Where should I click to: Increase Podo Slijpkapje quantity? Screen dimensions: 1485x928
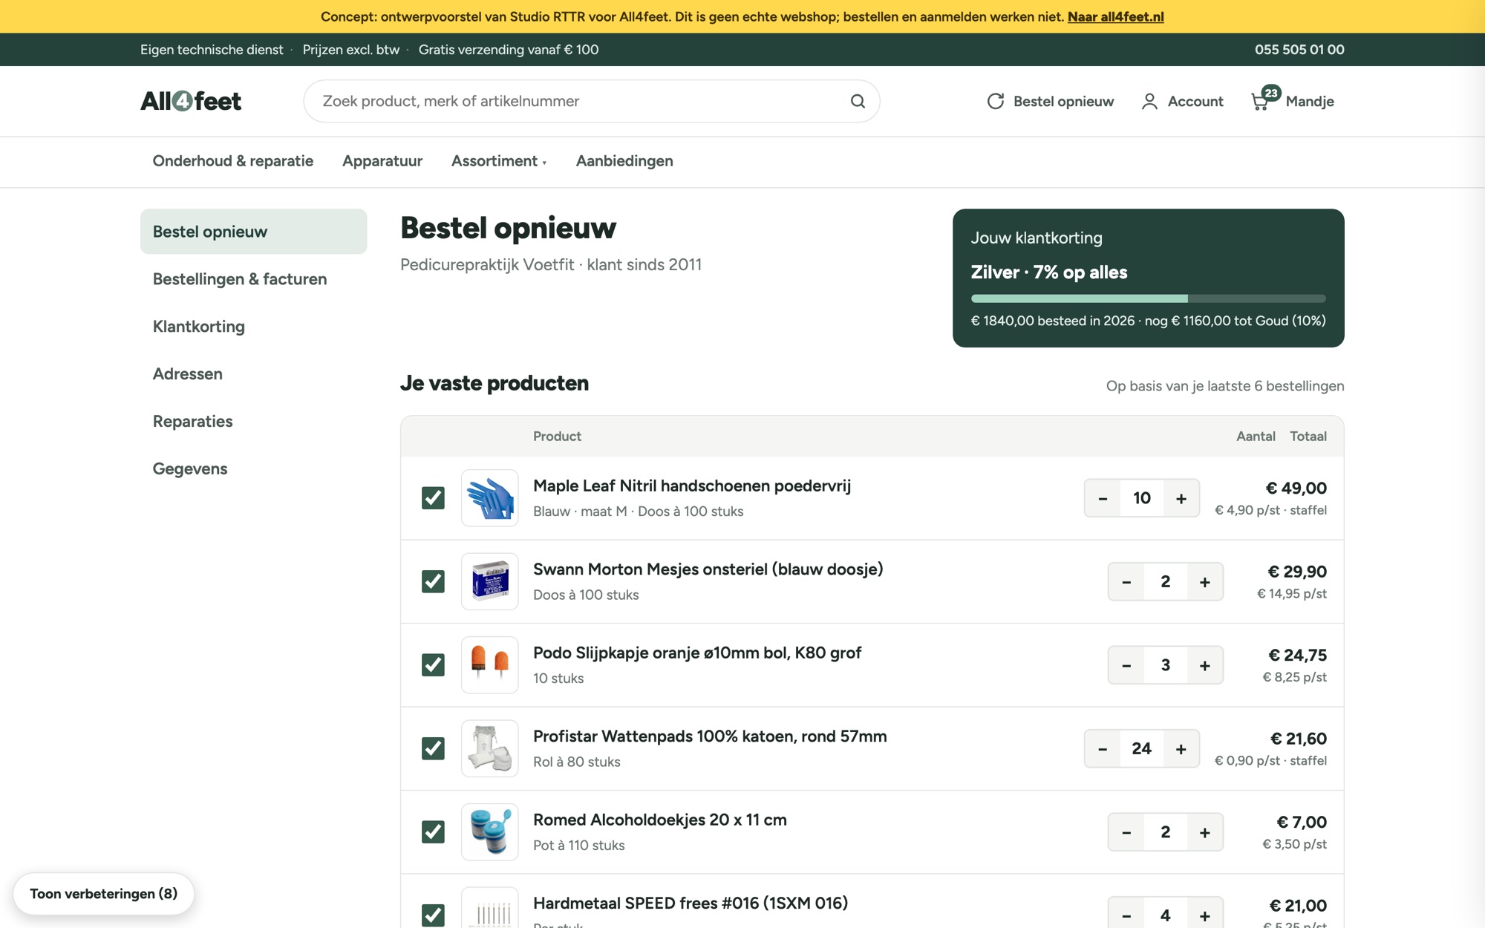pos(1204,665)
